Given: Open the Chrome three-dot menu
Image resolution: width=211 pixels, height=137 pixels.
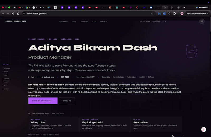Looking at the screenshot, I should pyautogui.click(x=208, y=14).
